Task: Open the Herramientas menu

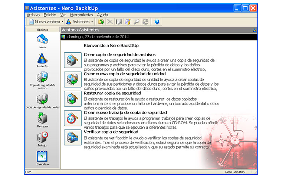Action: point(82,15)
